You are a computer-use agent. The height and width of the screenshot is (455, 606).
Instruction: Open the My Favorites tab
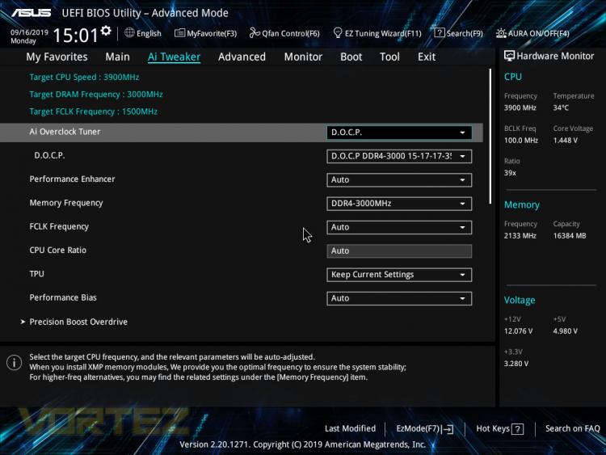[x=57, y=57]
